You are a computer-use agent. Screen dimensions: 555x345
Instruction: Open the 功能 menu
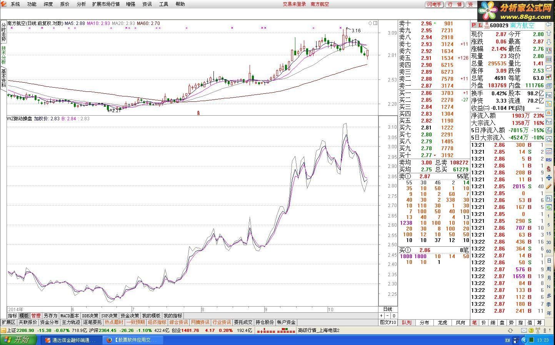pyautogui.click(x=32, y=4)
